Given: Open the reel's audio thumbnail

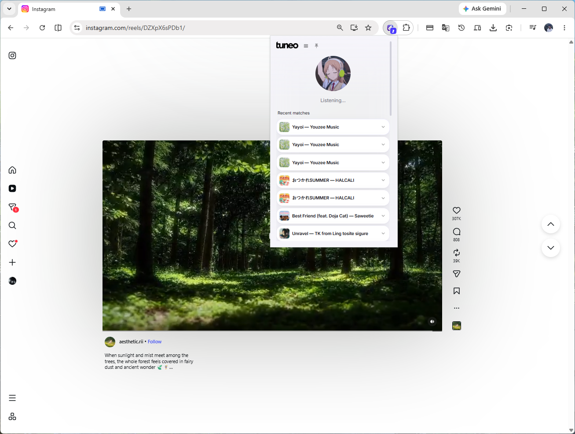Looking at the screenshot, I should coord(457,326).
